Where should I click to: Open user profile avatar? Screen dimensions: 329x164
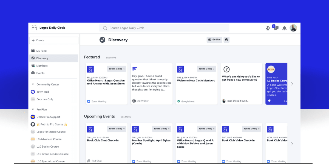click(293, 28)
